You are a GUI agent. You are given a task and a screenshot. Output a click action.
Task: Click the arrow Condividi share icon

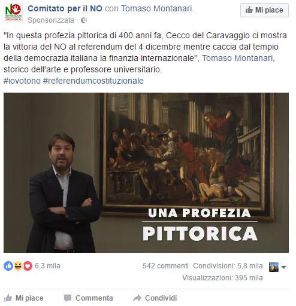[137, 298]
